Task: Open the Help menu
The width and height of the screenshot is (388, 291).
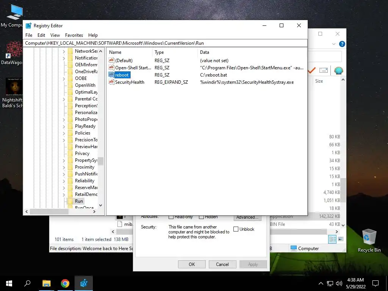Action: tap(93, 35)
